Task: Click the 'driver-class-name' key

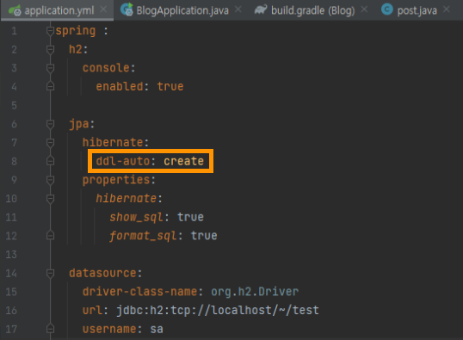Action: (139, 292)
